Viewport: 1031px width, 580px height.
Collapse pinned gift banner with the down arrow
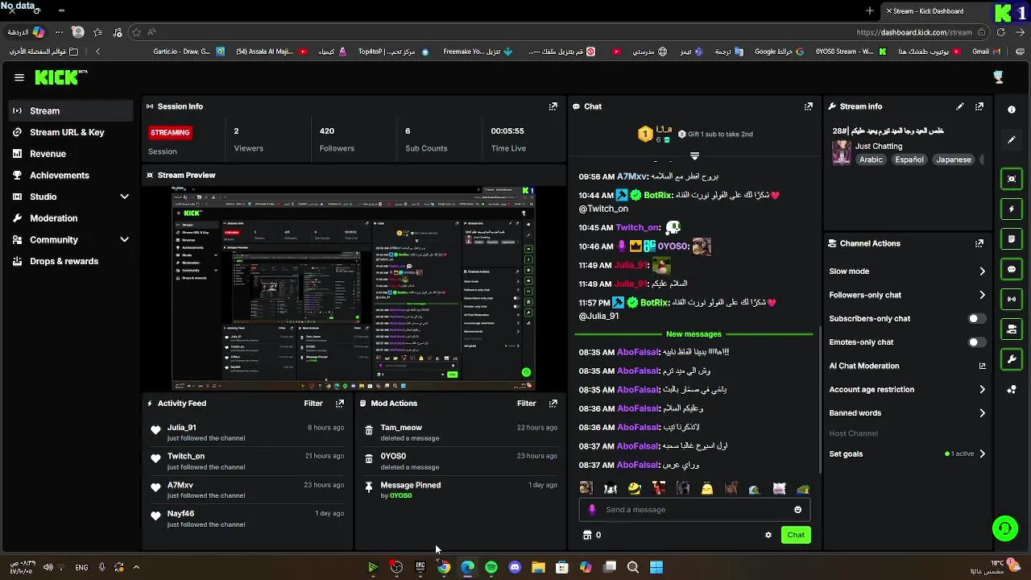coord(694,155)
